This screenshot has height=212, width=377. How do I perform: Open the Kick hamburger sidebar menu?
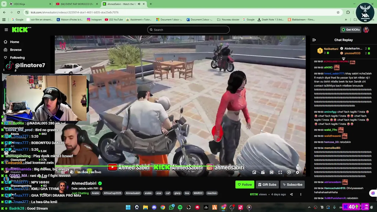(x=6, y=30)
